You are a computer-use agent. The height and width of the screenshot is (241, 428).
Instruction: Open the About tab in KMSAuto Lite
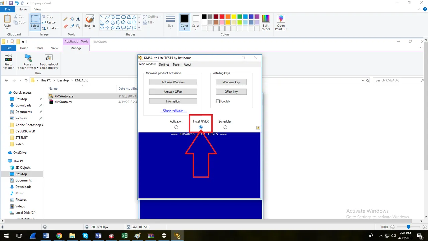(188, 65)
